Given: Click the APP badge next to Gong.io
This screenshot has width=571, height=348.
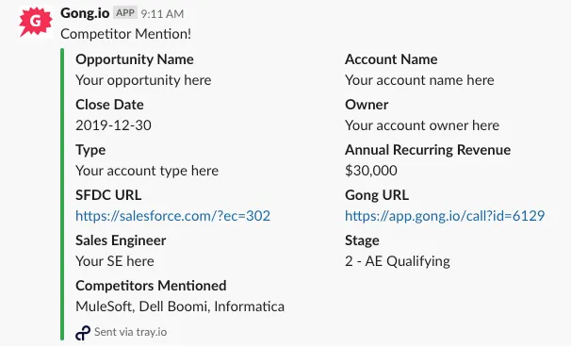Looking at the screenshot, I should [x=125, y=13].
